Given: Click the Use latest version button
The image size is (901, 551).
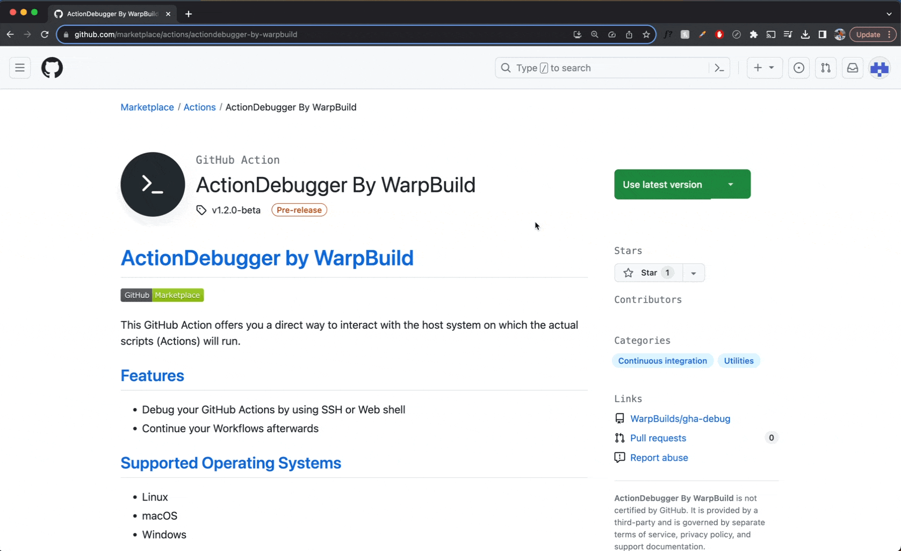Looking at the screenshot, I should pyautogui.click(x=662, y=184).
